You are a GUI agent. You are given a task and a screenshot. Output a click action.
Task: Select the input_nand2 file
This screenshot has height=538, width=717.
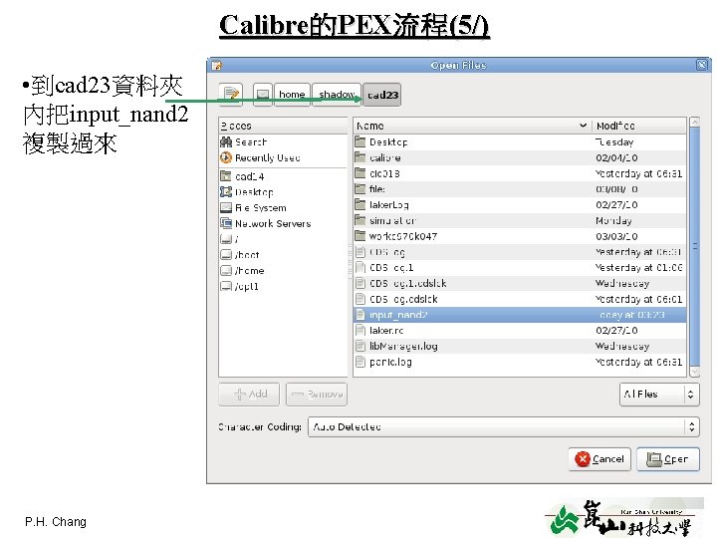tap(520, 315)
